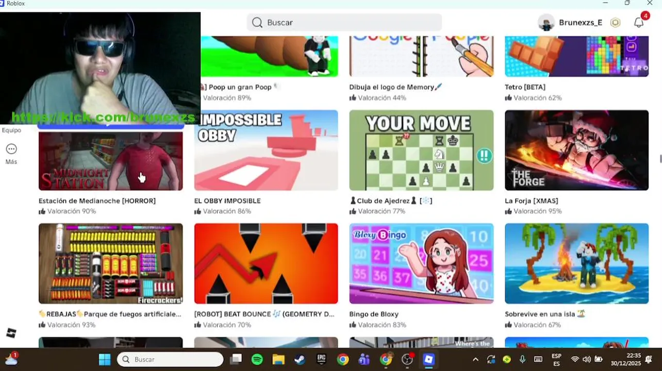The image size is (662, 371).
Task: Open Steam from the taskbar
Action: tap(300, 359)
